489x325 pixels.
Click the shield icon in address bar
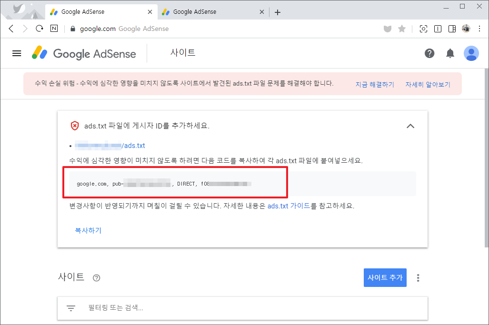(x=387, y=29)
